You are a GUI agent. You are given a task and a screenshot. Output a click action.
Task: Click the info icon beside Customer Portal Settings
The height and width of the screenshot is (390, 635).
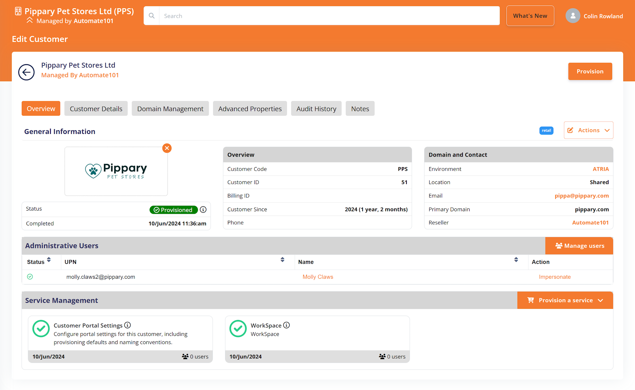click(128, 325)
